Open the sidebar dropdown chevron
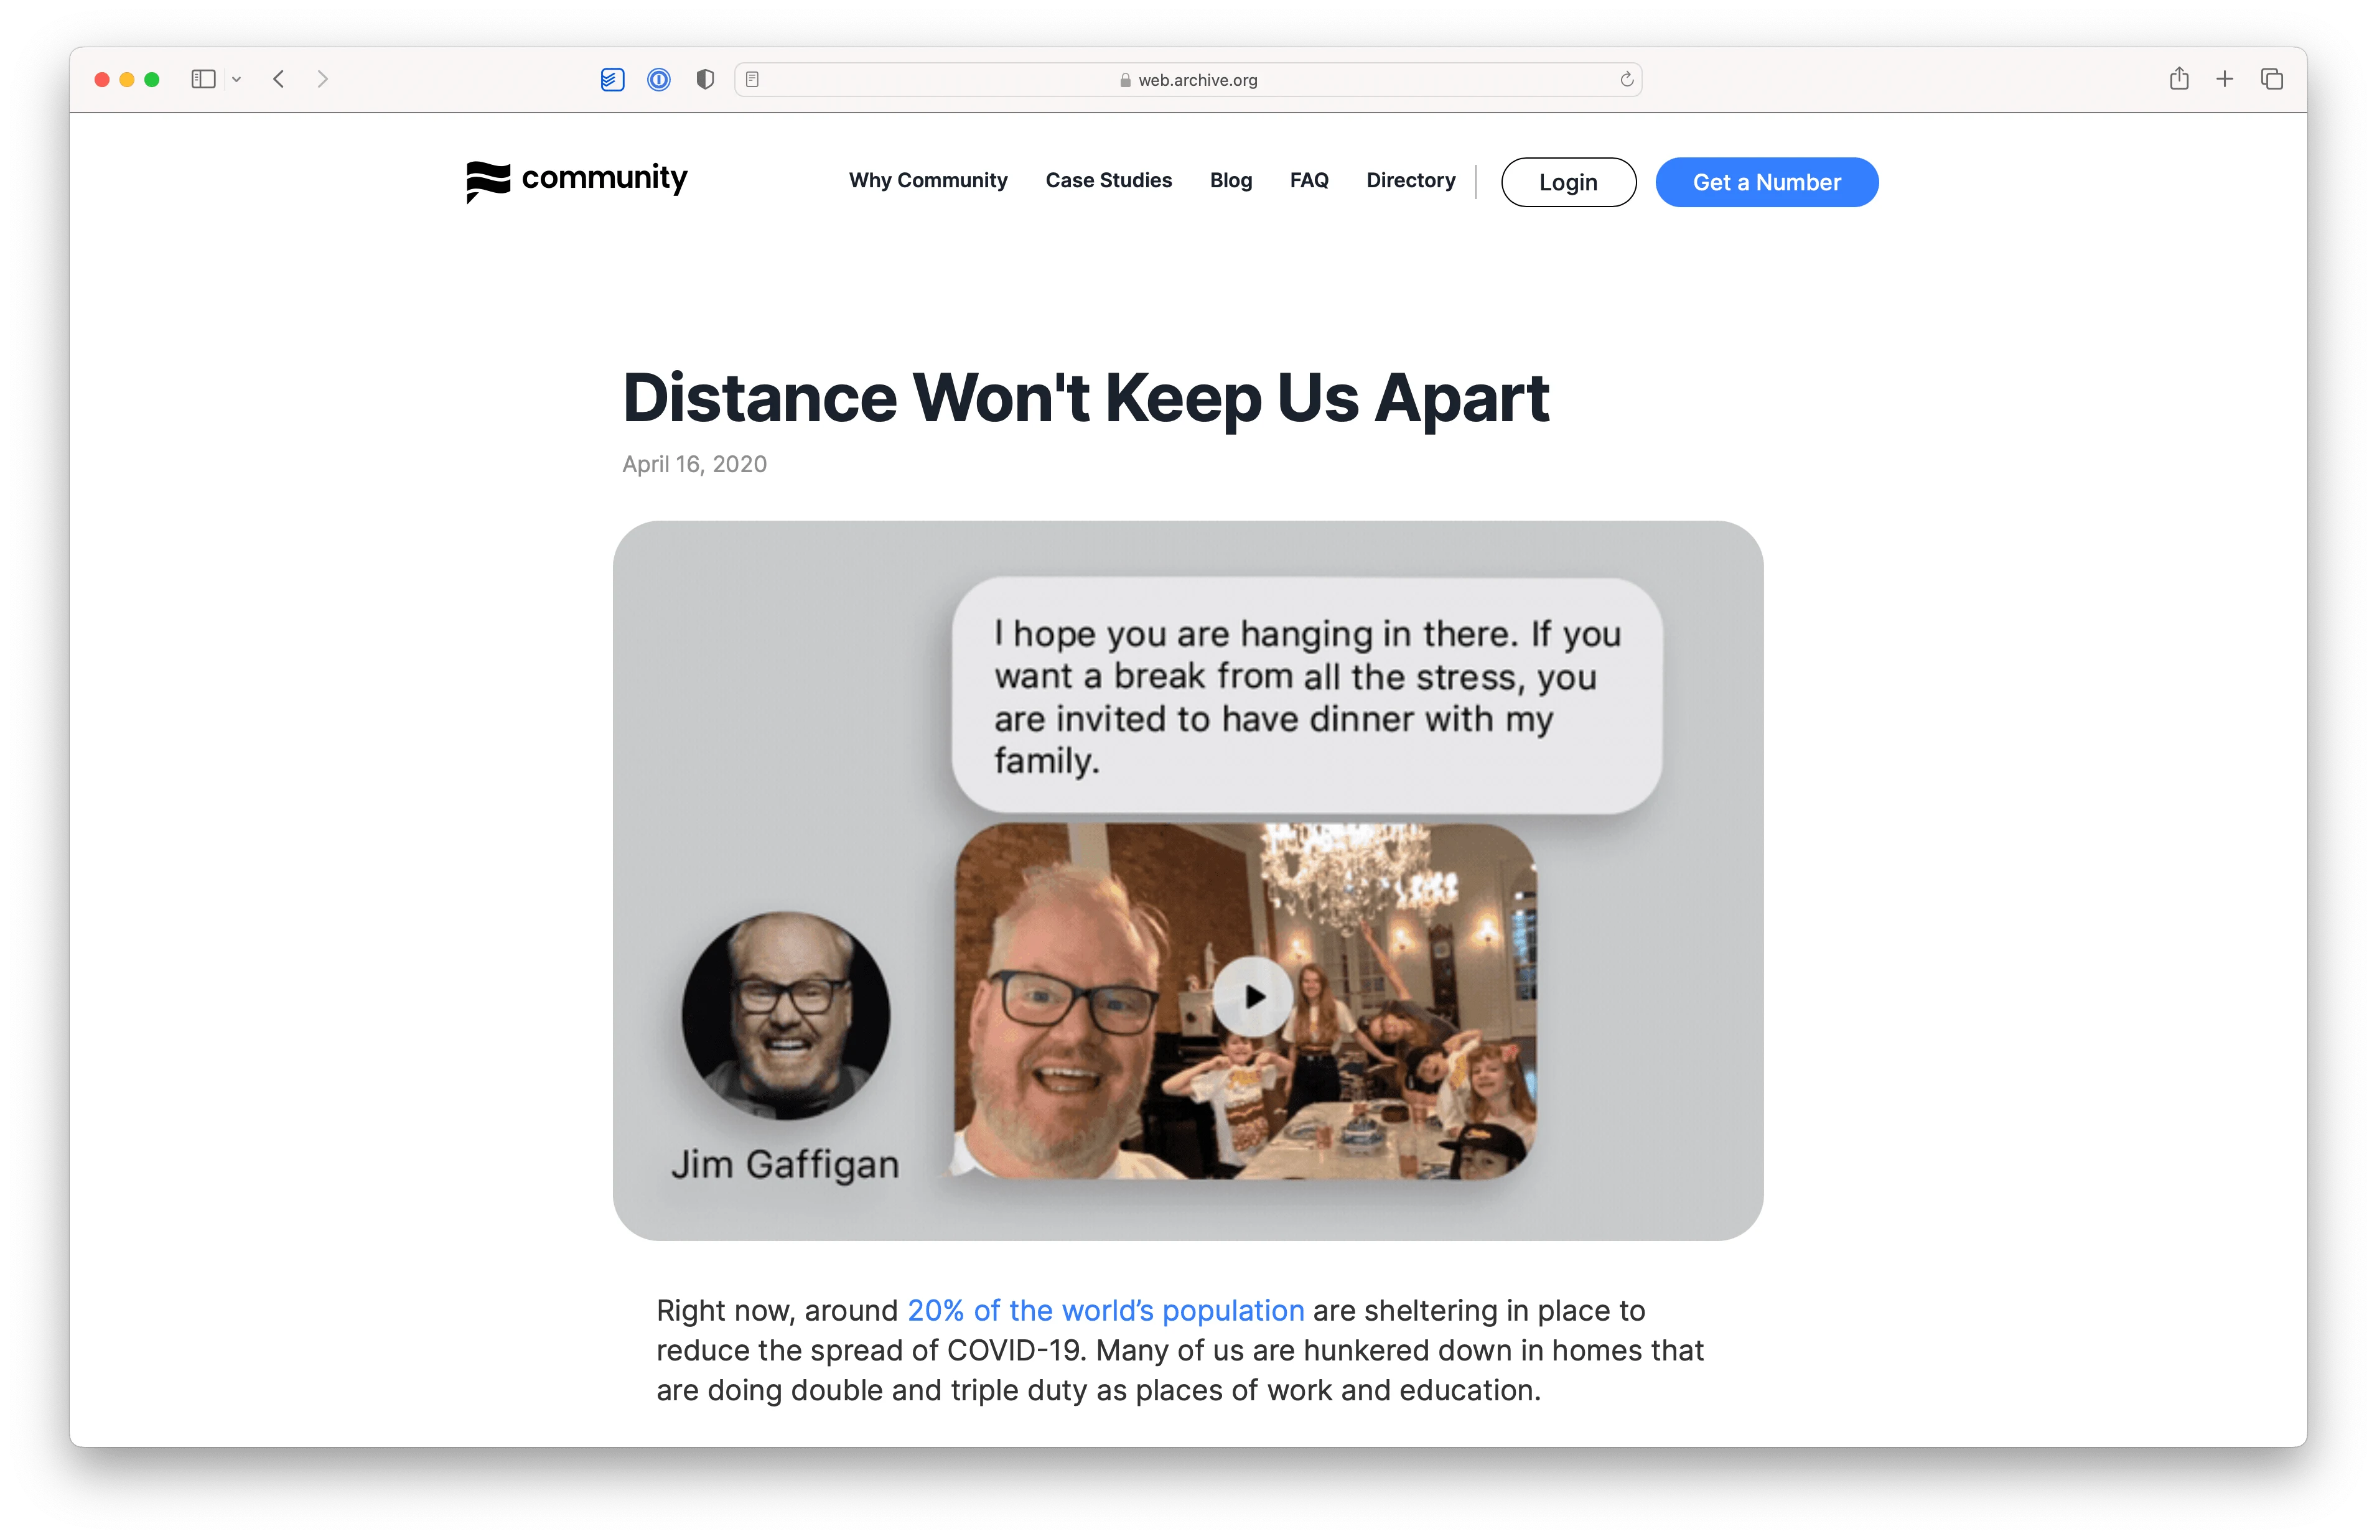 (x=236, y=79)
